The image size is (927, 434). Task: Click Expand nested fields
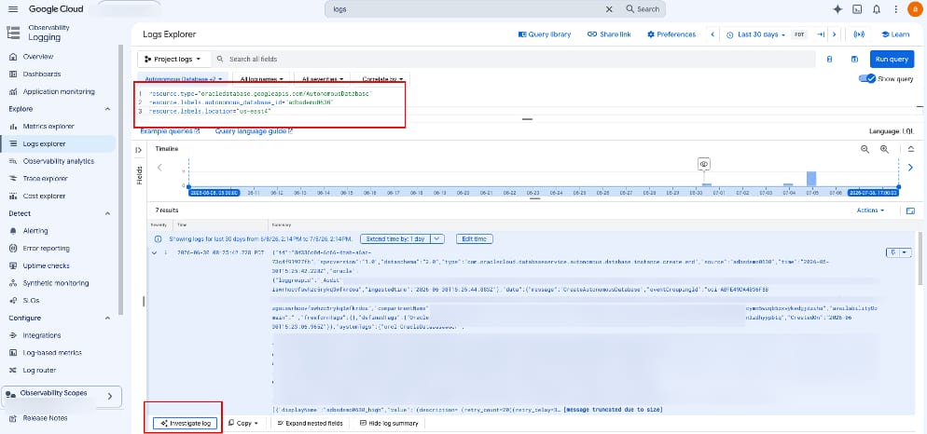click(x=310, y=424)
